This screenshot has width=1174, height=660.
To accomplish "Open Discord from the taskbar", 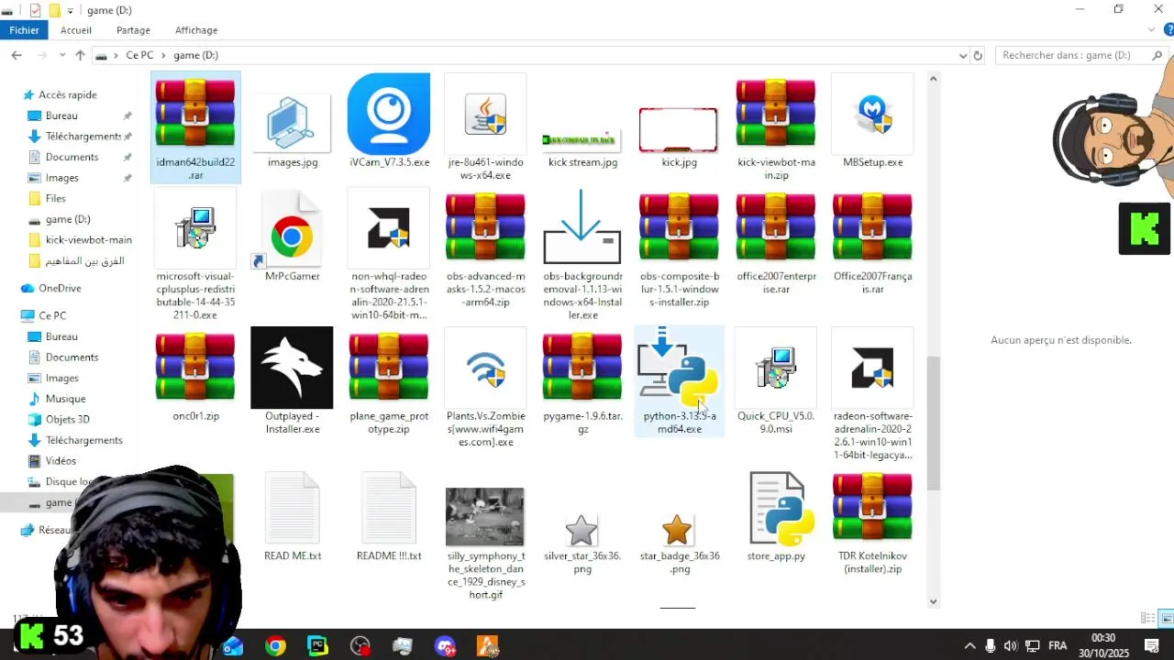I will pos(445,646).
